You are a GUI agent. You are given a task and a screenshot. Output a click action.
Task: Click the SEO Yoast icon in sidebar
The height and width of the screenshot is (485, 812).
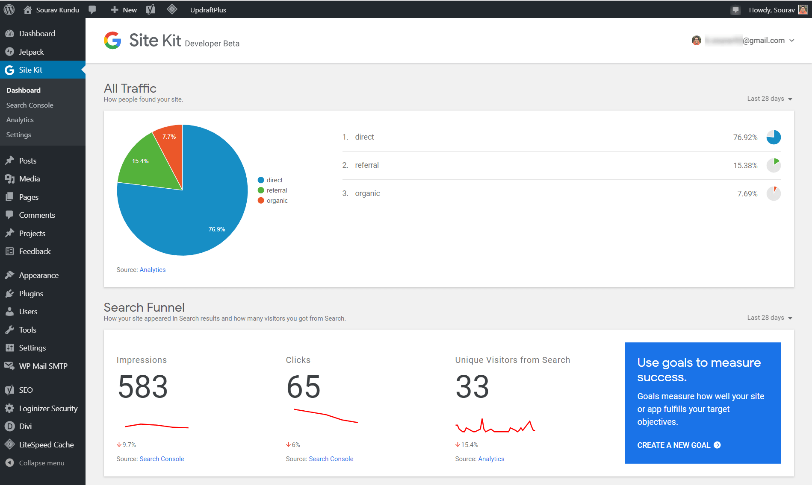click(9, 390)
